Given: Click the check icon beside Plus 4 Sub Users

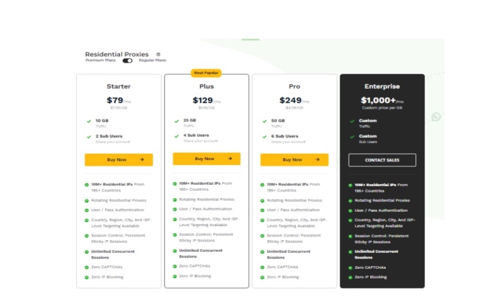Looking at the screenshot, I should coord(177,136).
